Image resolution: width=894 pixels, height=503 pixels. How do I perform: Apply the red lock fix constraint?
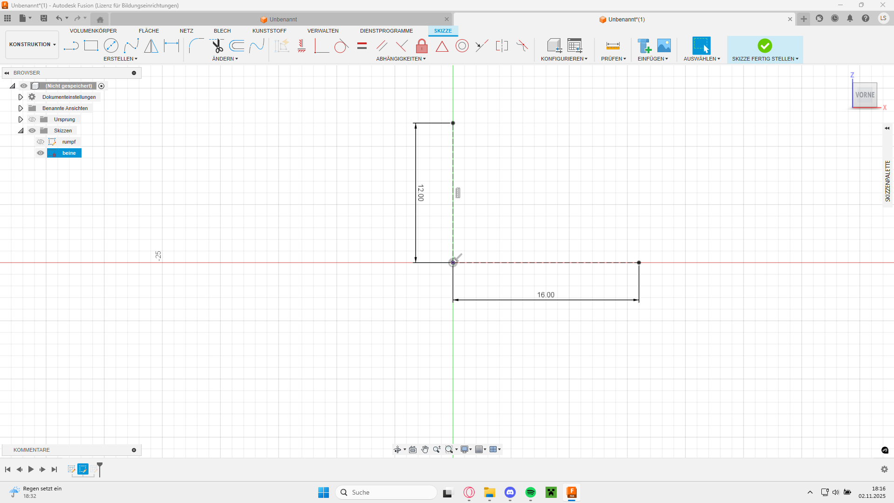[422, 46]
